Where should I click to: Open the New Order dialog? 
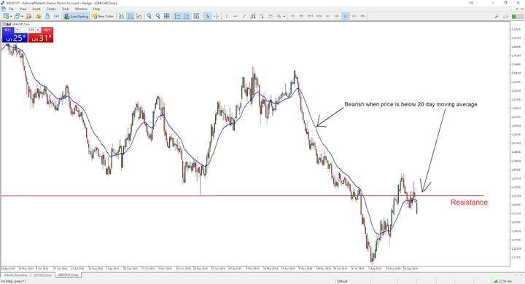[x=103, y=16]
